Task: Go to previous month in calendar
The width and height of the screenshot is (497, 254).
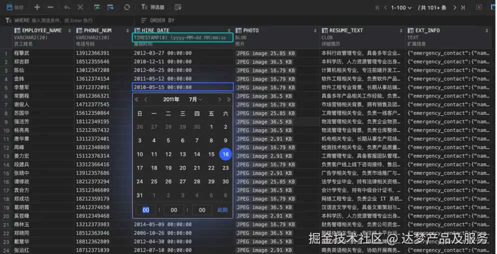Action: click(146, 100)
